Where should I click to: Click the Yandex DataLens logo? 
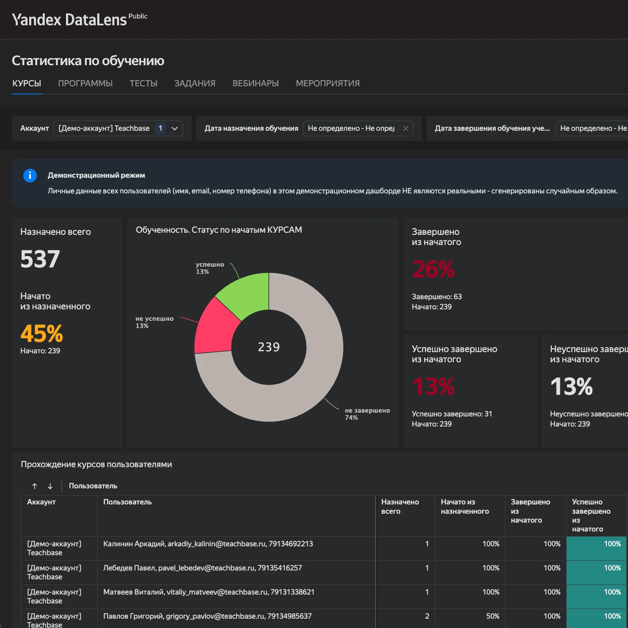point(80,19)
